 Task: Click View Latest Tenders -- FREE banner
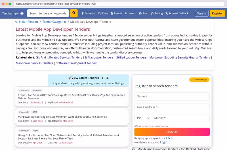[x=88, y=80]
